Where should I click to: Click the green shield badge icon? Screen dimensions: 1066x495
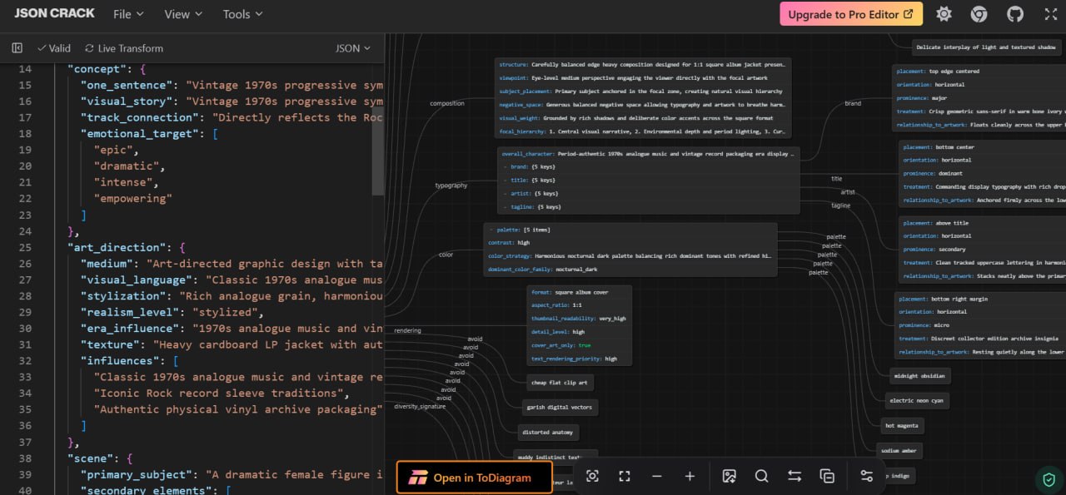[x=1049, y=479]
